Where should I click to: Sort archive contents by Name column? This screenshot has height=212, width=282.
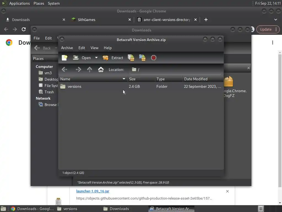(93, 79)
